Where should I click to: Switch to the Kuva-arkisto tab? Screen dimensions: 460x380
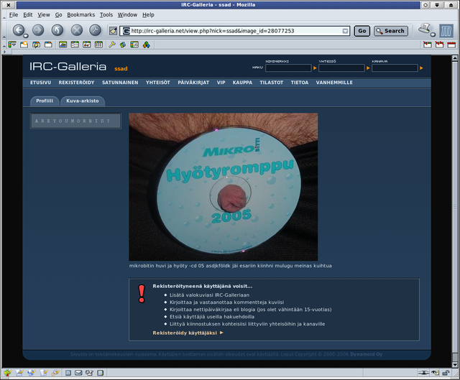pyautogui.click(x=83, y=101)
